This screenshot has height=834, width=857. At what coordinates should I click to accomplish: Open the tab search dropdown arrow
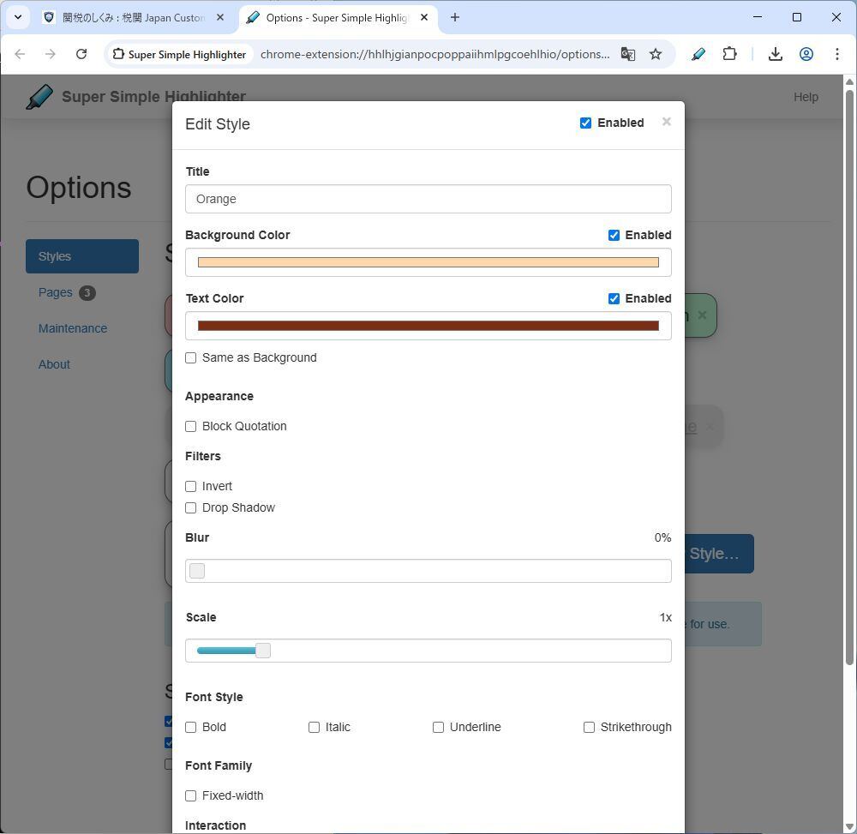point(18,17)
